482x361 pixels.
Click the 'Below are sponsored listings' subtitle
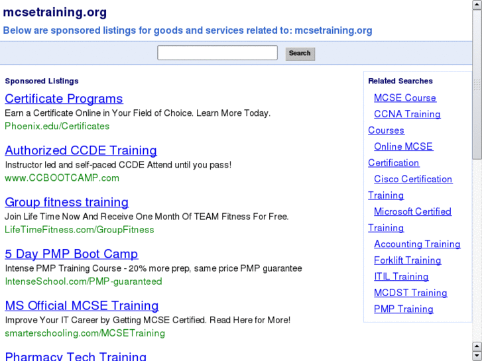point(188,30)
